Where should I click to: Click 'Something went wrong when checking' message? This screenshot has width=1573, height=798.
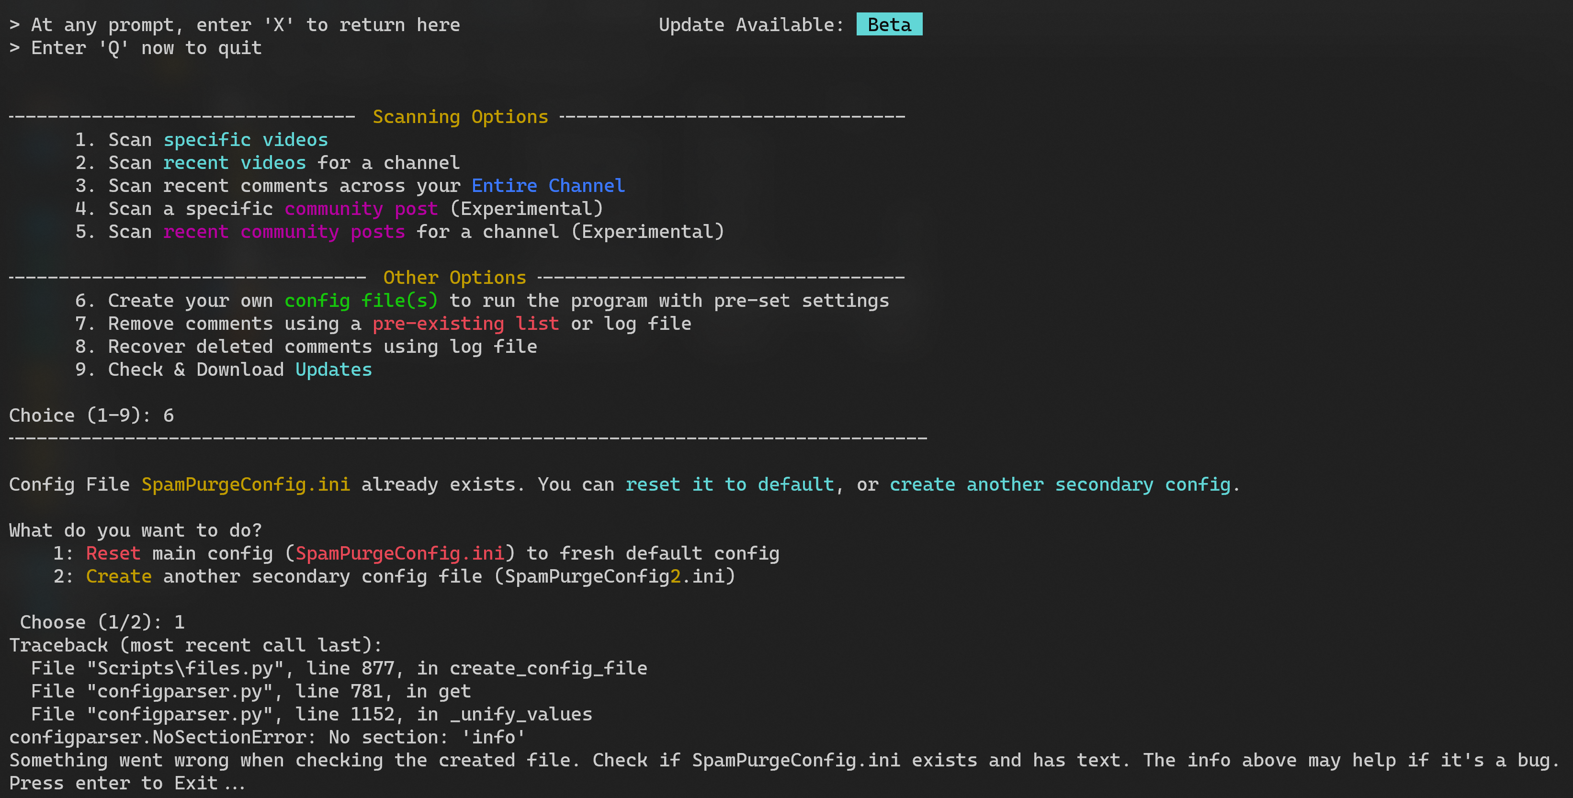[784, 761]
